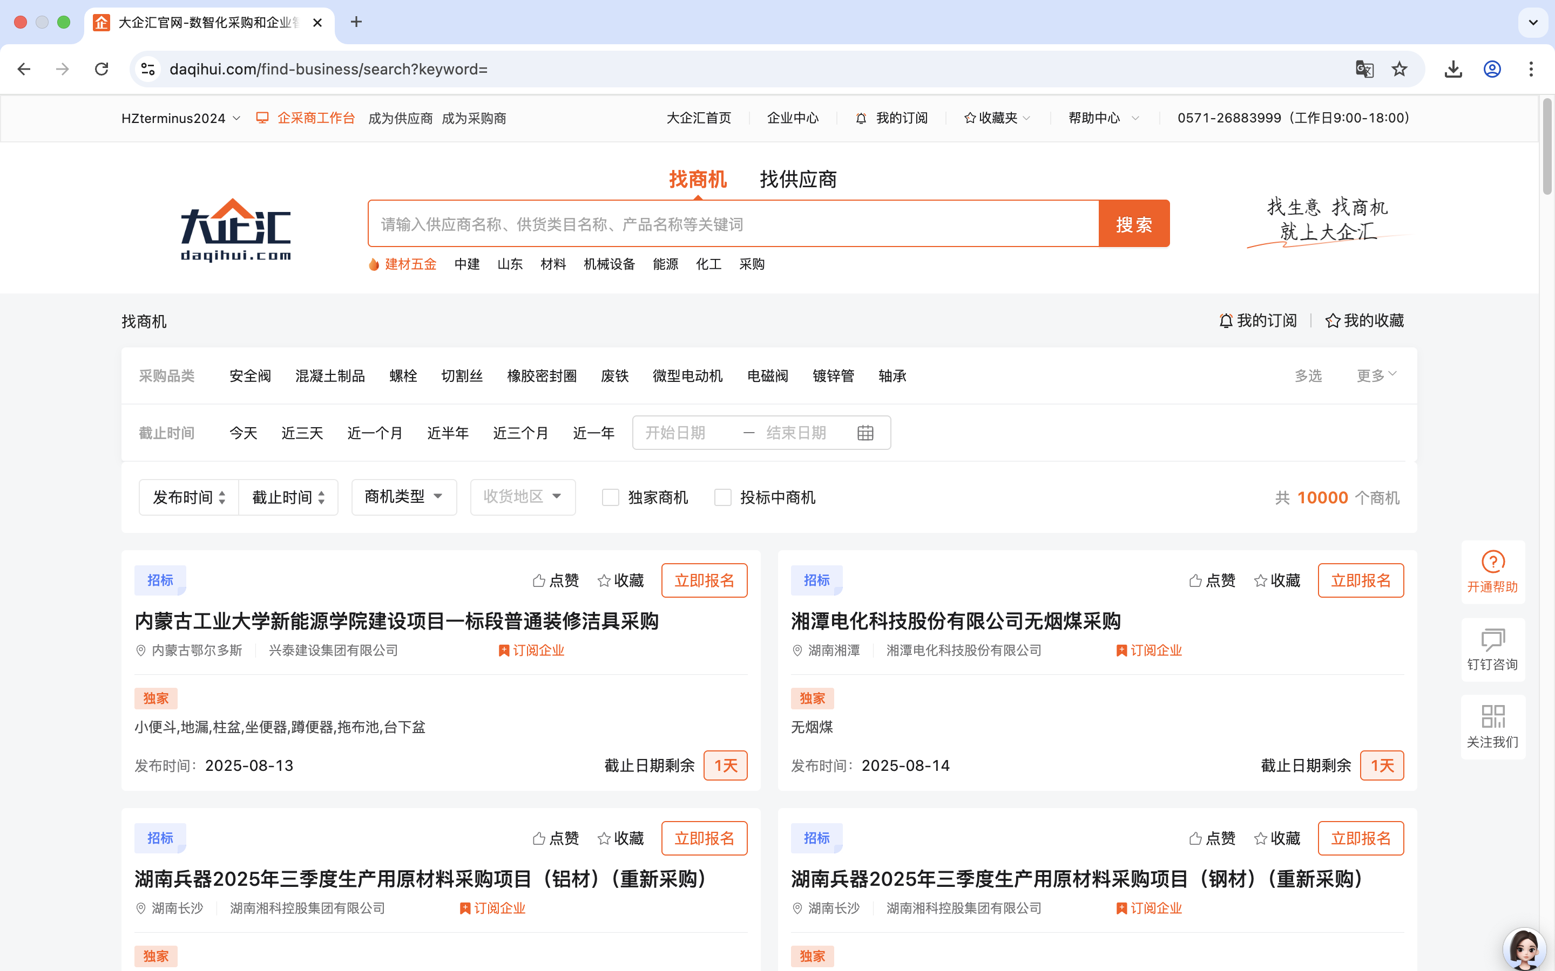Image resolution: width=1555 pixels, height=971 pixels.
Task: Select 建材五金 hot keyword
Action: (410, 264)
